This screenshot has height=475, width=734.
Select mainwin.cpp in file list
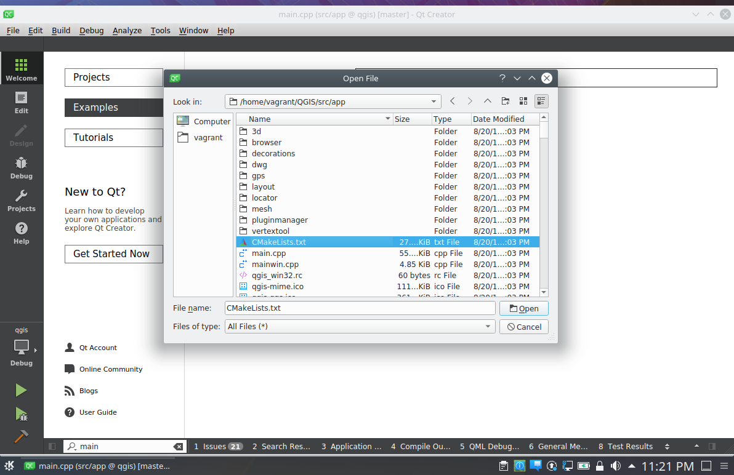click(x=387, y=264)
